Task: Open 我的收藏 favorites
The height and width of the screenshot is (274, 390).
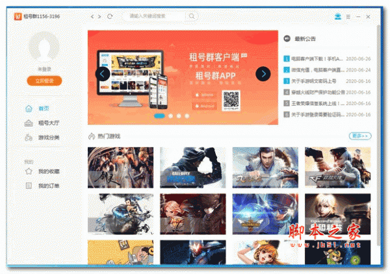Action: [x=42, y=171]
